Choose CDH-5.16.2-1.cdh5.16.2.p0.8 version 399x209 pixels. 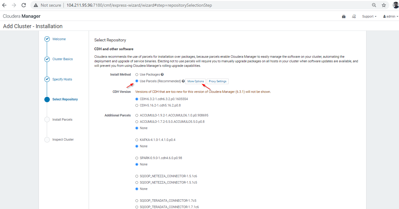[x=137, y=105]
